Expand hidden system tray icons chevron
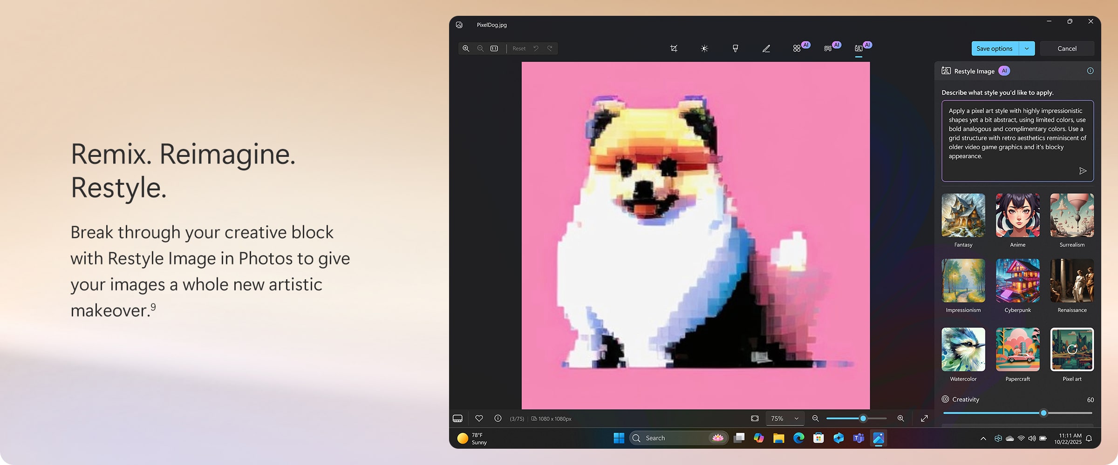1118x465 pixels. click(x=983, y=438)
